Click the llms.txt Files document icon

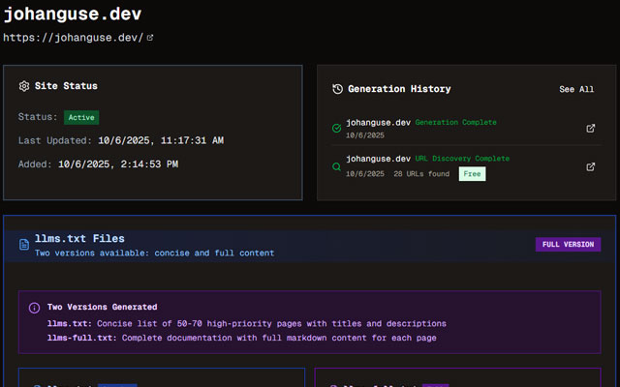tap(24, 245)
